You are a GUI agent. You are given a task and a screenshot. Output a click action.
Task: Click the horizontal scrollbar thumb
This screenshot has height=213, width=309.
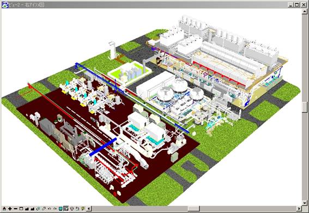pyautogui.click(x=193, y=209)
